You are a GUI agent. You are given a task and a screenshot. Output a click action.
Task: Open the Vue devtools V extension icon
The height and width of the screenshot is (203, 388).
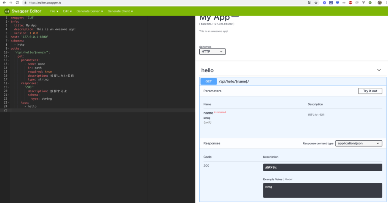pos(363,3)
